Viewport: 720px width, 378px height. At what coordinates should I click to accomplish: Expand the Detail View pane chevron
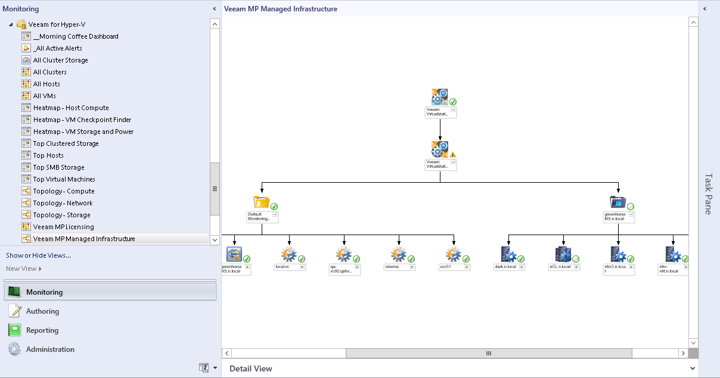[x=693, y=368]
